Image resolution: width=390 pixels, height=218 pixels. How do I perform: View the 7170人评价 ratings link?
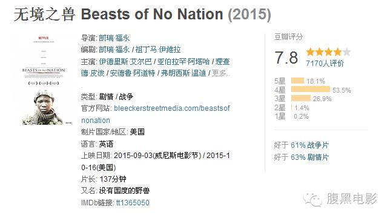coord(325,64)
